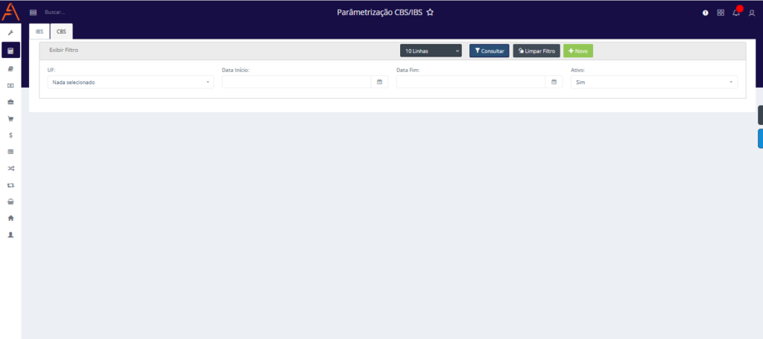Click the shuffle arrows sidebar icon

click(10, 168)
